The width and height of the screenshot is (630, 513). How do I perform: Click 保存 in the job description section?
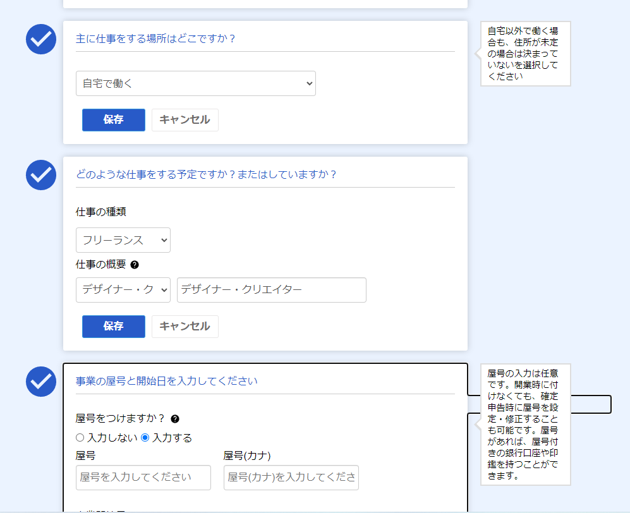(x=113, y=327)
